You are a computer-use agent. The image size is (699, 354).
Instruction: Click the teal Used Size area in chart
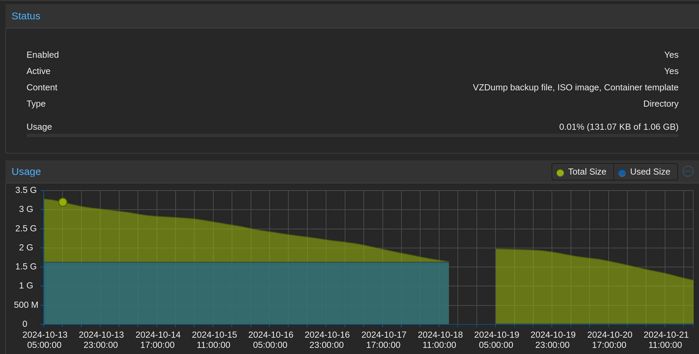tap(246, 293)
